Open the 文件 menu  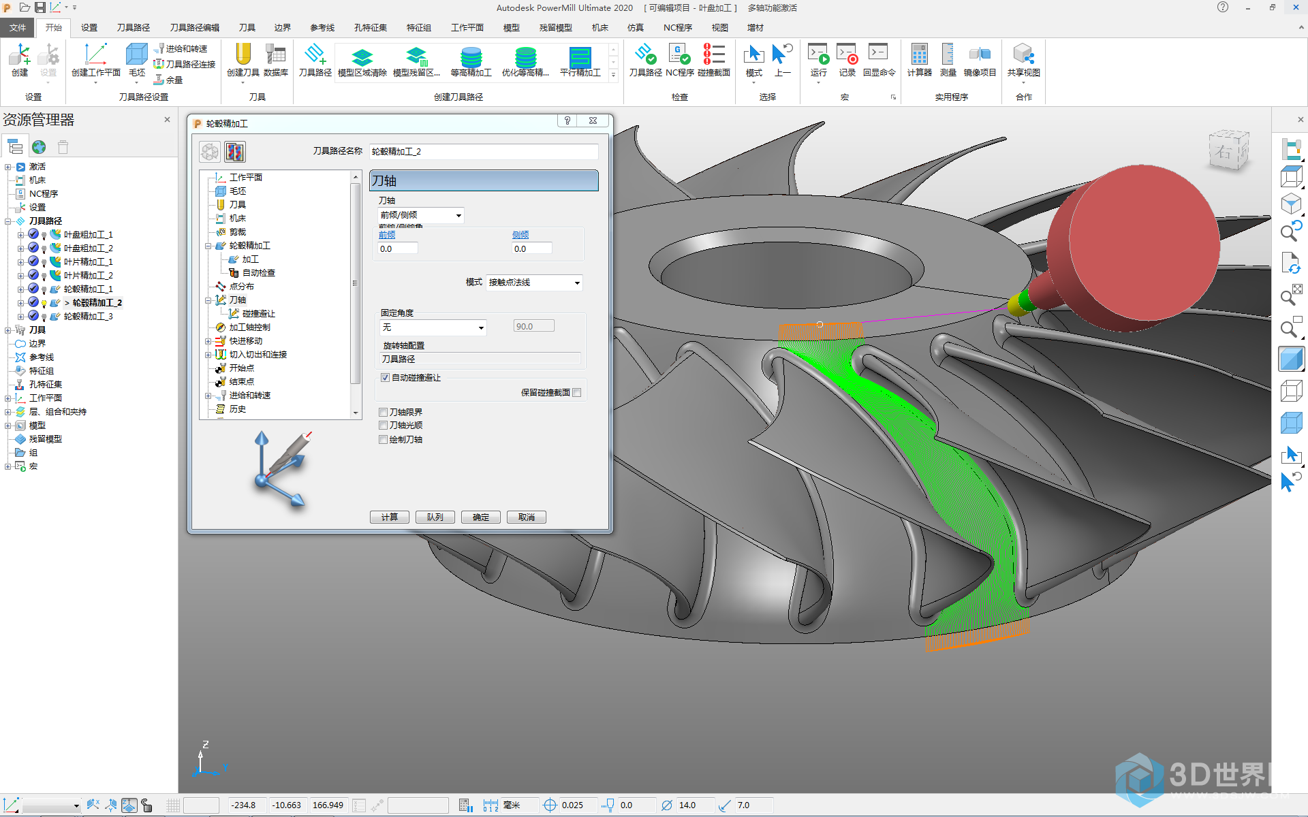18,28
